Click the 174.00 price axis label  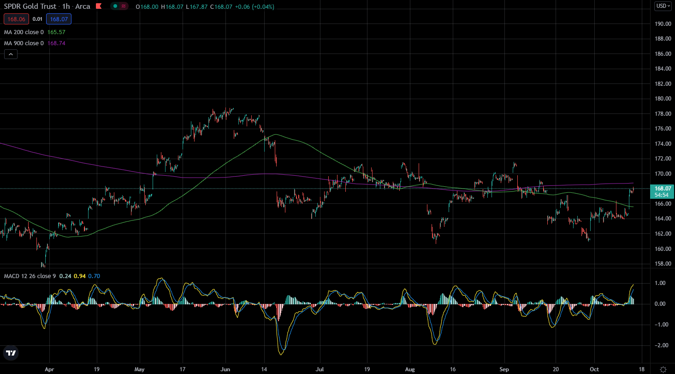tap(662, 144)
